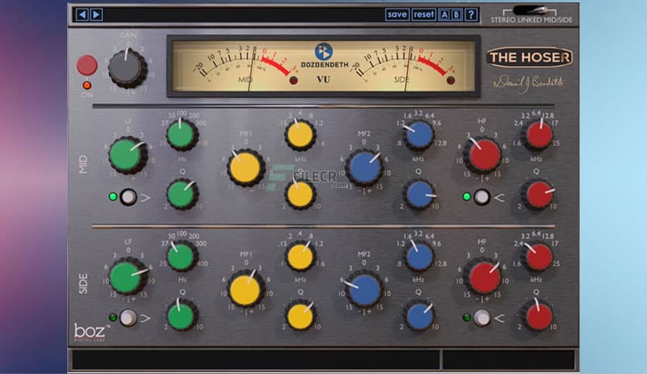Click the SIDE LF shelf shape symbol
The height and width of the screenshot is (374, 647).
[x=145, y=318]
